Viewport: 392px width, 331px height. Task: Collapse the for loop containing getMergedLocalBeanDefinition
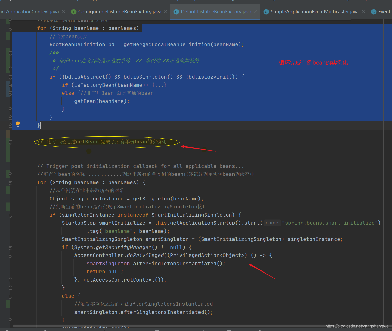pos(10,28)
